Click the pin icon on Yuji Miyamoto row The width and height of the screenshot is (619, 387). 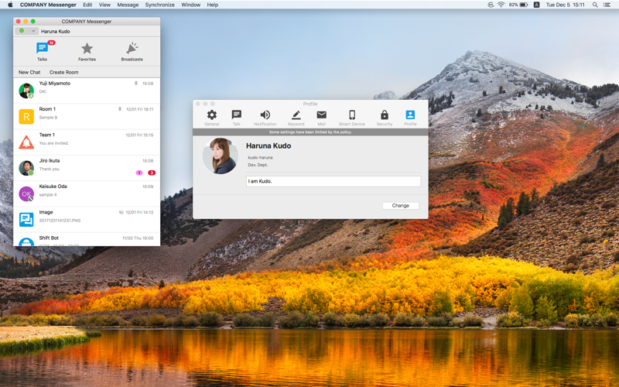coord(136,84)
